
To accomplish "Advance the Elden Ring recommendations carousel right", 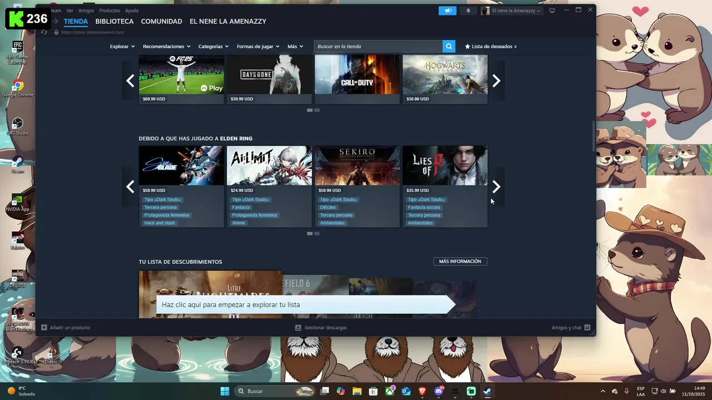I will point(496,187).
